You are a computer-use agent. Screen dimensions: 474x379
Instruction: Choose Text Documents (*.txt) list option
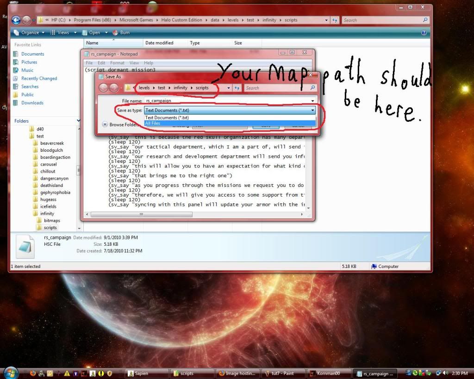pyautogui.click(x=230, y=118)
